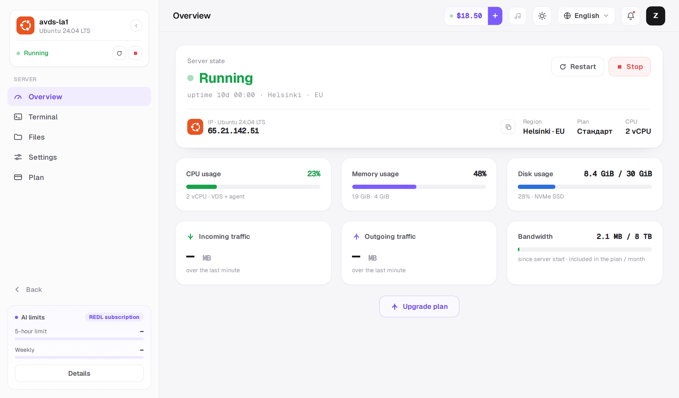Open the Plan sidebar item

[x=79, y=178]
